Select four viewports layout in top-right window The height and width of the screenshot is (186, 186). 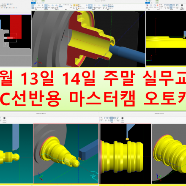174,5
